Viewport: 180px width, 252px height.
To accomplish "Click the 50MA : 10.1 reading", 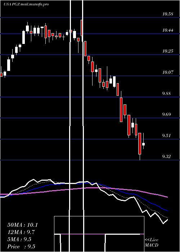I will tap(22, 225).
